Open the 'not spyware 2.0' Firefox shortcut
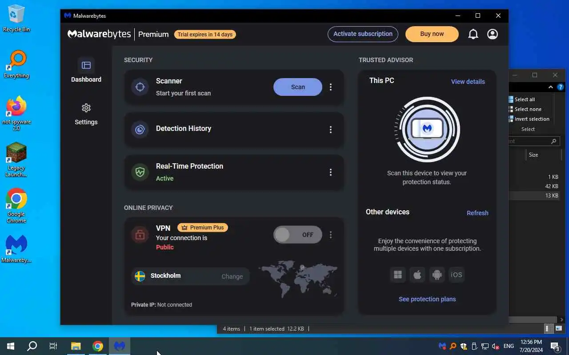The width and height of the screenshot is (569, 355). [x=16, y=114]
